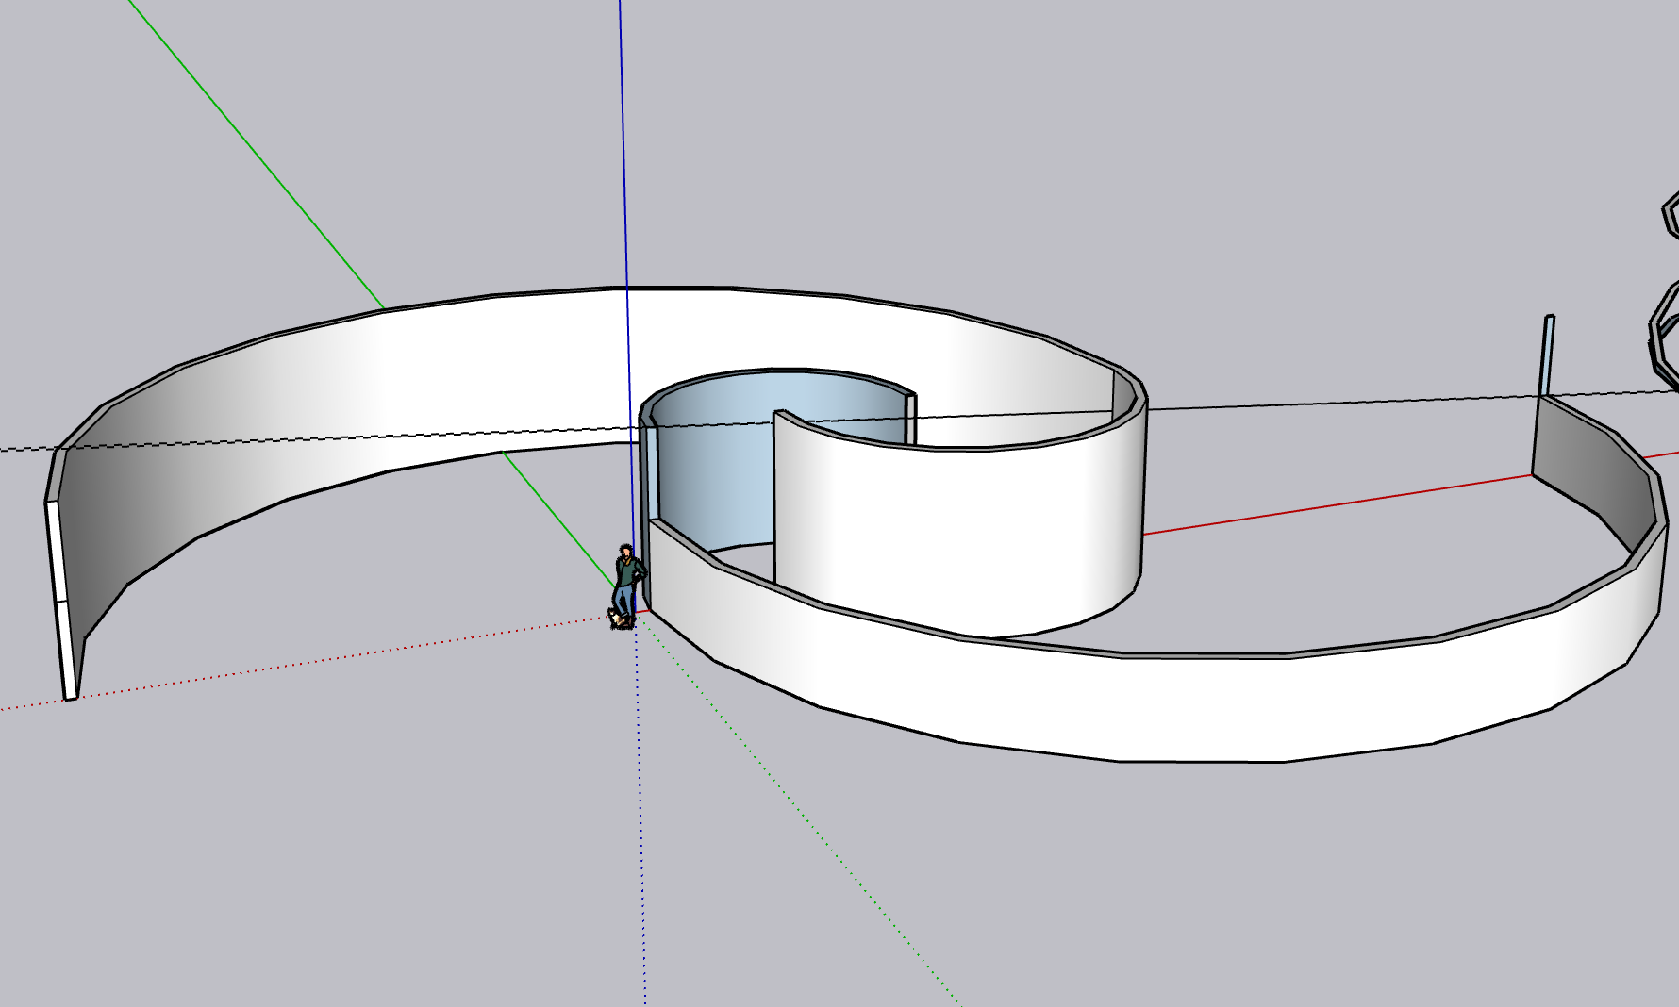Select the standing human scale figure
This screenshot has width=1679, height=1007.
coord(626,577)
